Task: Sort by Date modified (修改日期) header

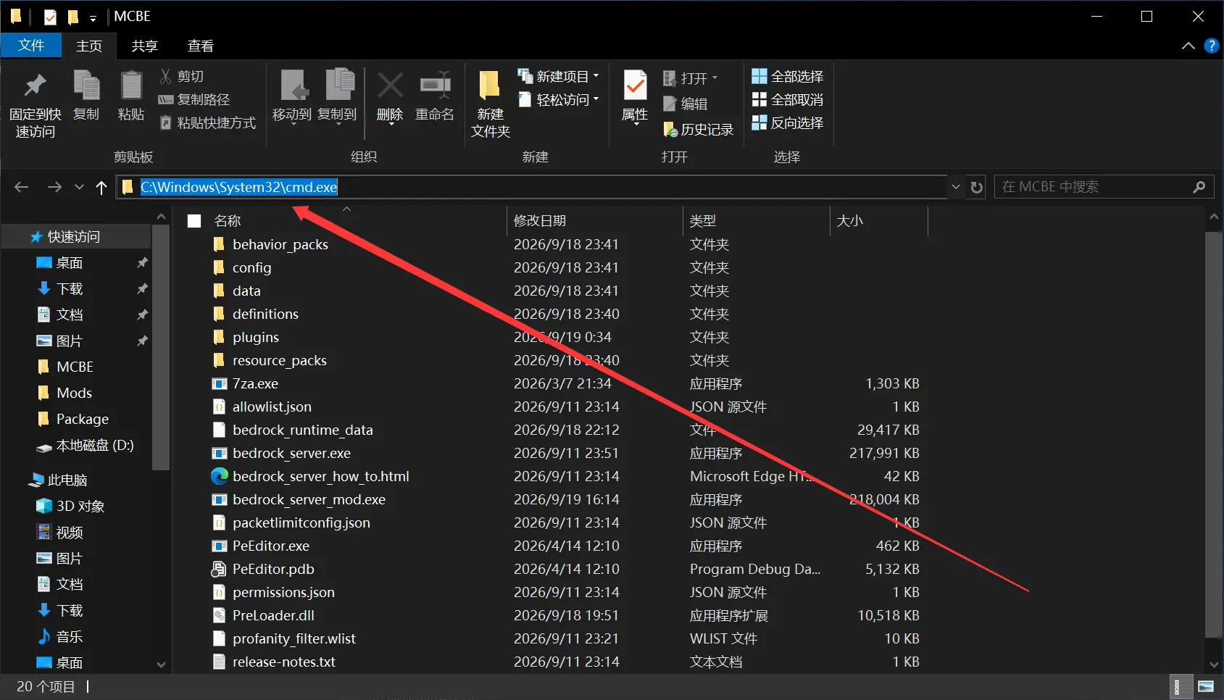Action: [x=540, y=221]
